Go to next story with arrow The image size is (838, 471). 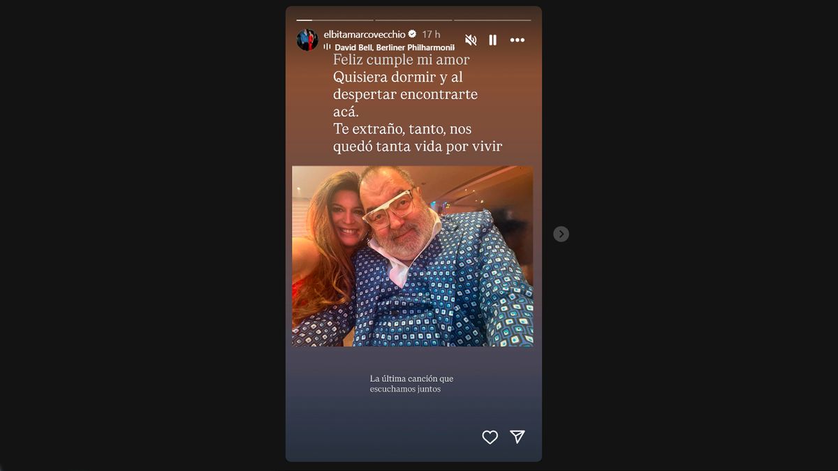[561, 234]
